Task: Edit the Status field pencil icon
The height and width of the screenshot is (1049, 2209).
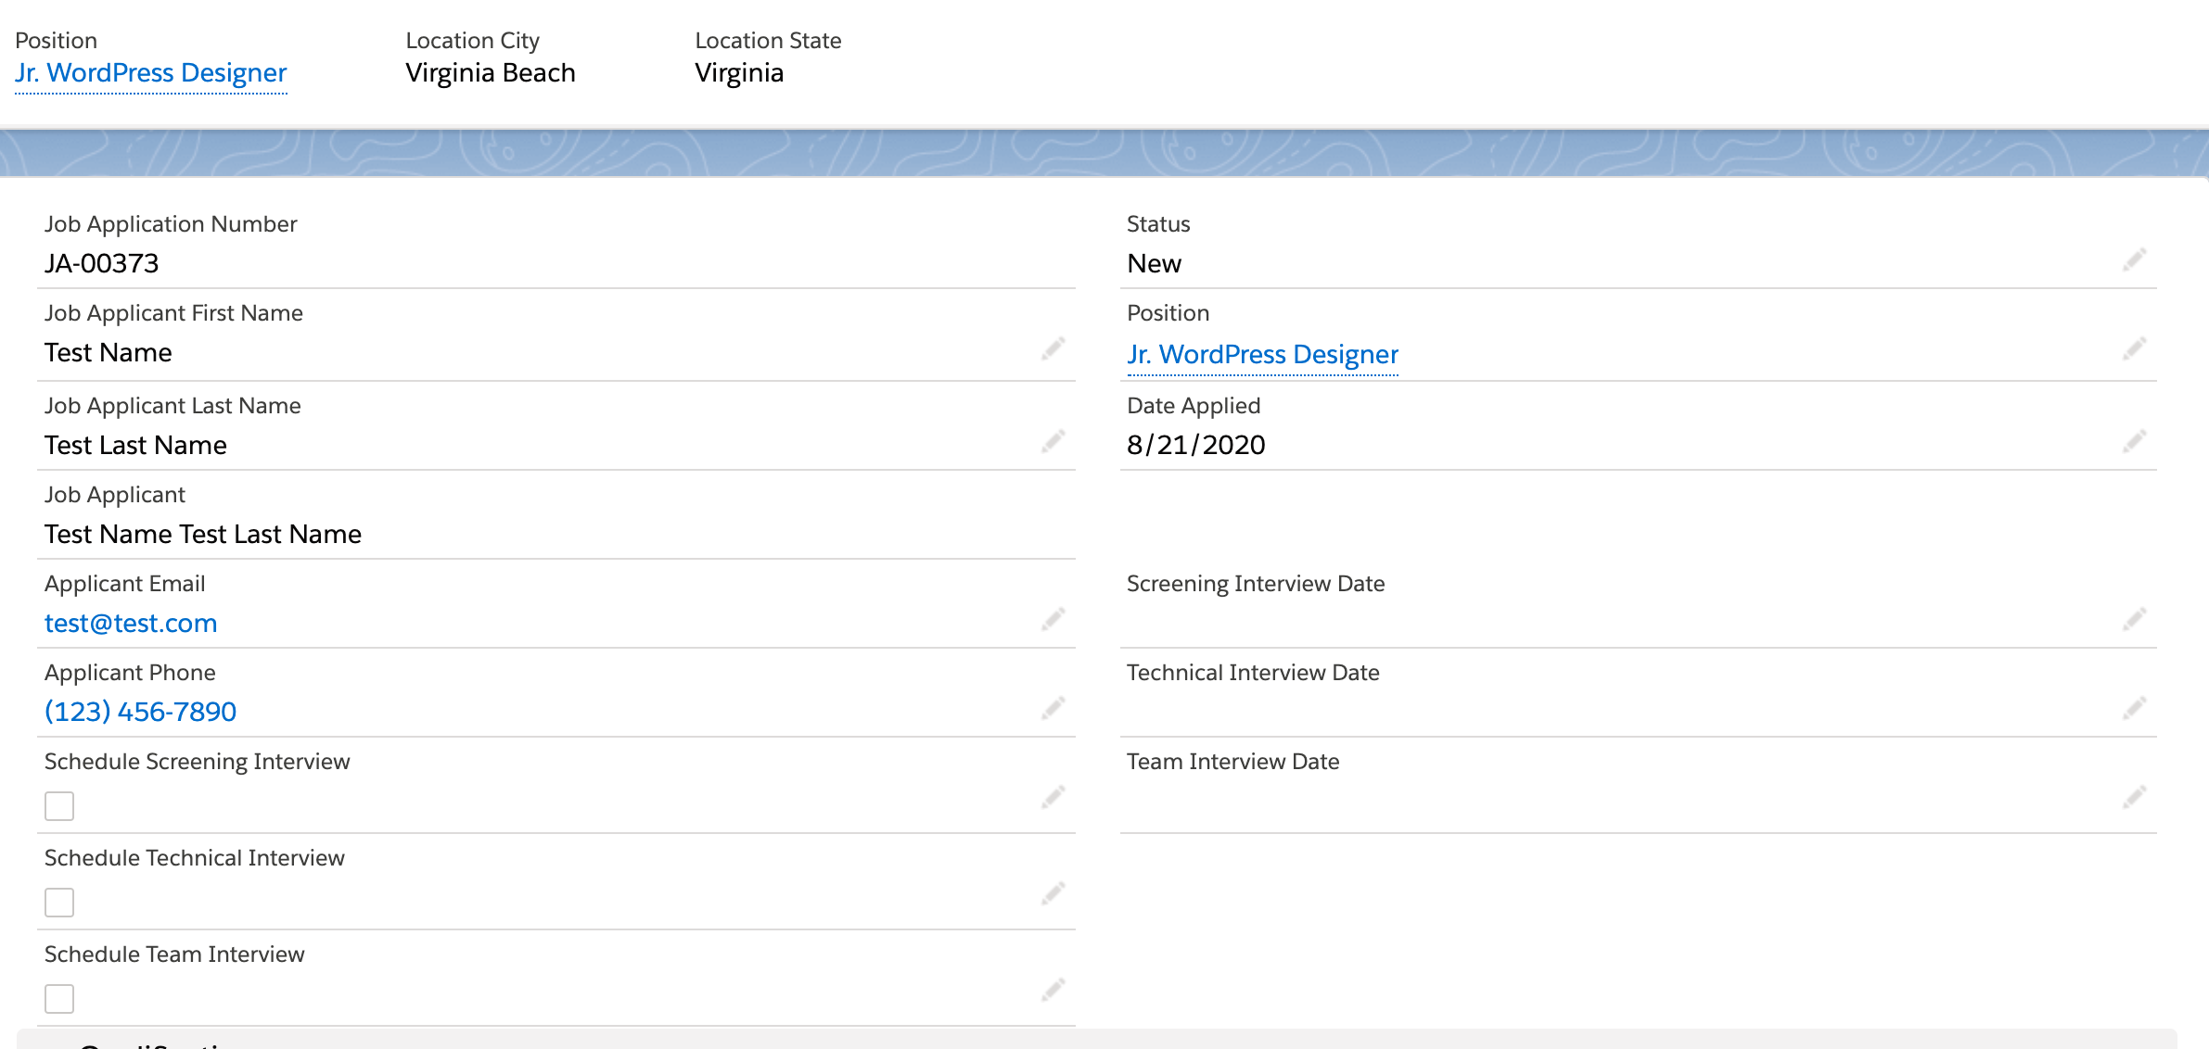Action: click(2134, 259)
